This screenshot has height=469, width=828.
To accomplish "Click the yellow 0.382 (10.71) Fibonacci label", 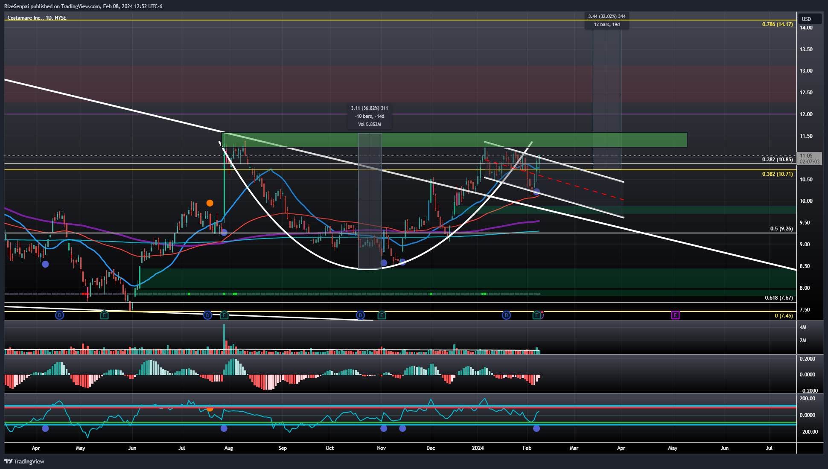I will pyautogui.click(x=777, y=174).
